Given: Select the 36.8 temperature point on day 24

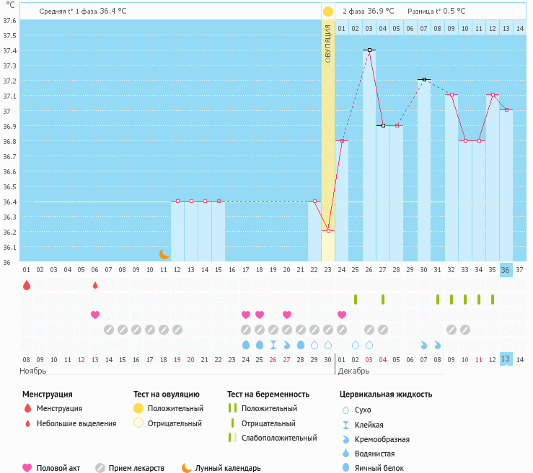Looking at the screenshot, I should click(343, 141).
